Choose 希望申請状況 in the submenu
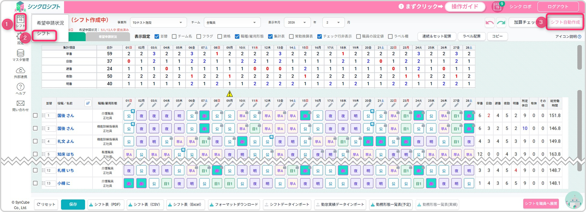The height and width of the screenshot is (212, 586). (50, 23)
